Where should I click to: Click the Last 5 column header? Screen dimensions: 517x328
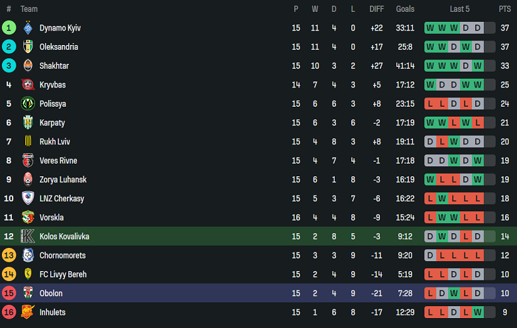tap(459, 9)
